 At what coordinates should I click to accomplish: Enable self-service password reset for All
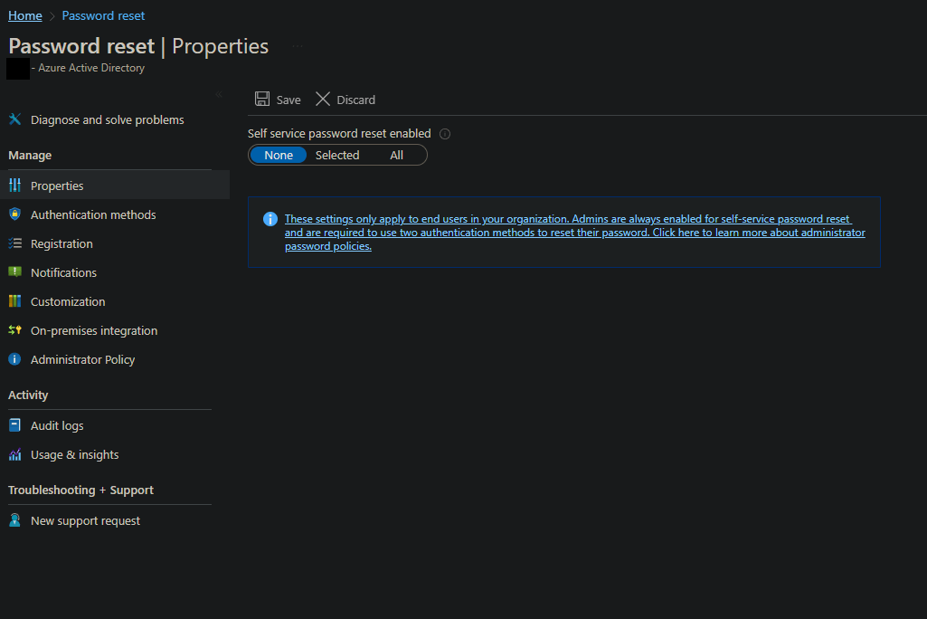[396, 155]
